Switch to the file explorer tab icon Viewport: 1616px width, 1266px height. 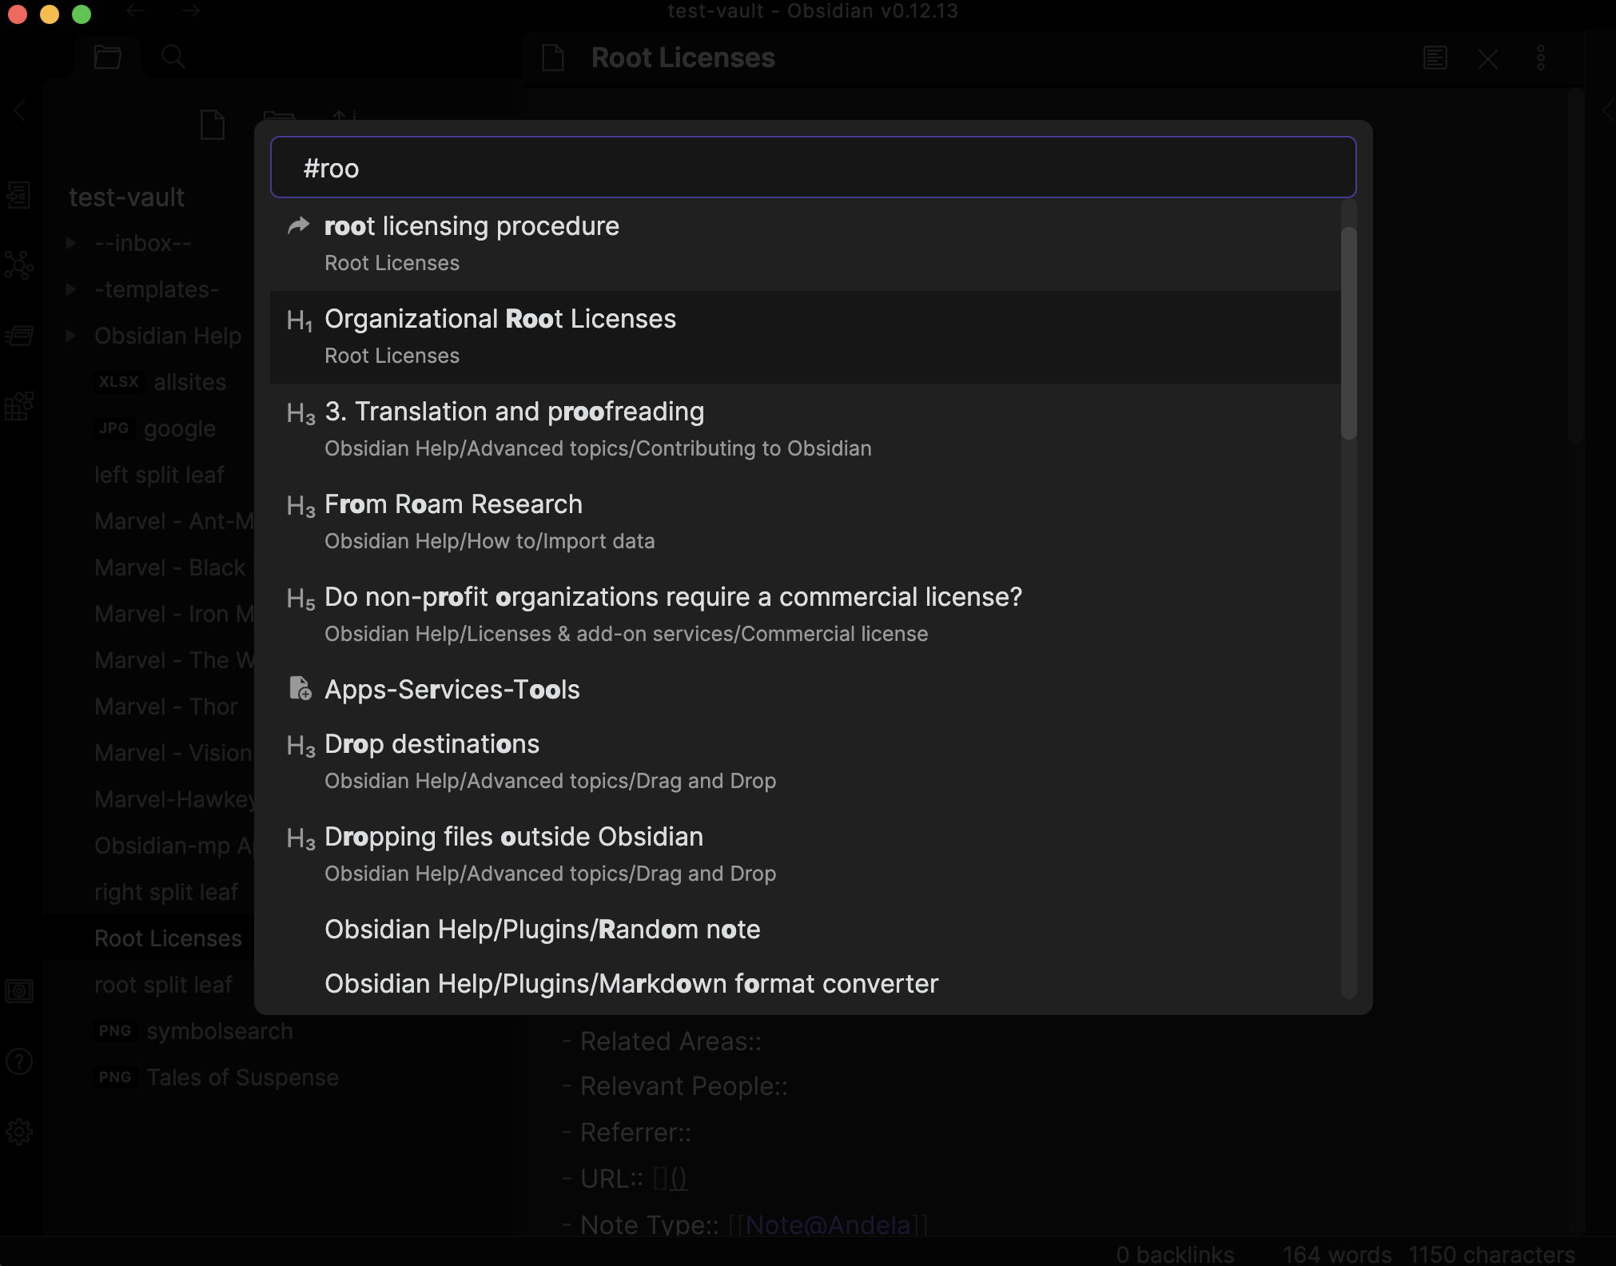[x=107, y=58]
